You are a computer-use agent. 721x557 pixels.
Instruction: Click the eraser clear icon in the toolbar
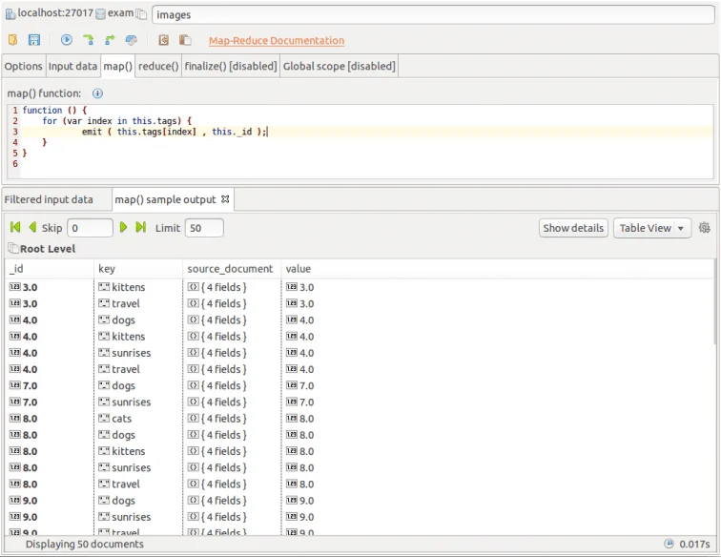[x=131, y=40]
